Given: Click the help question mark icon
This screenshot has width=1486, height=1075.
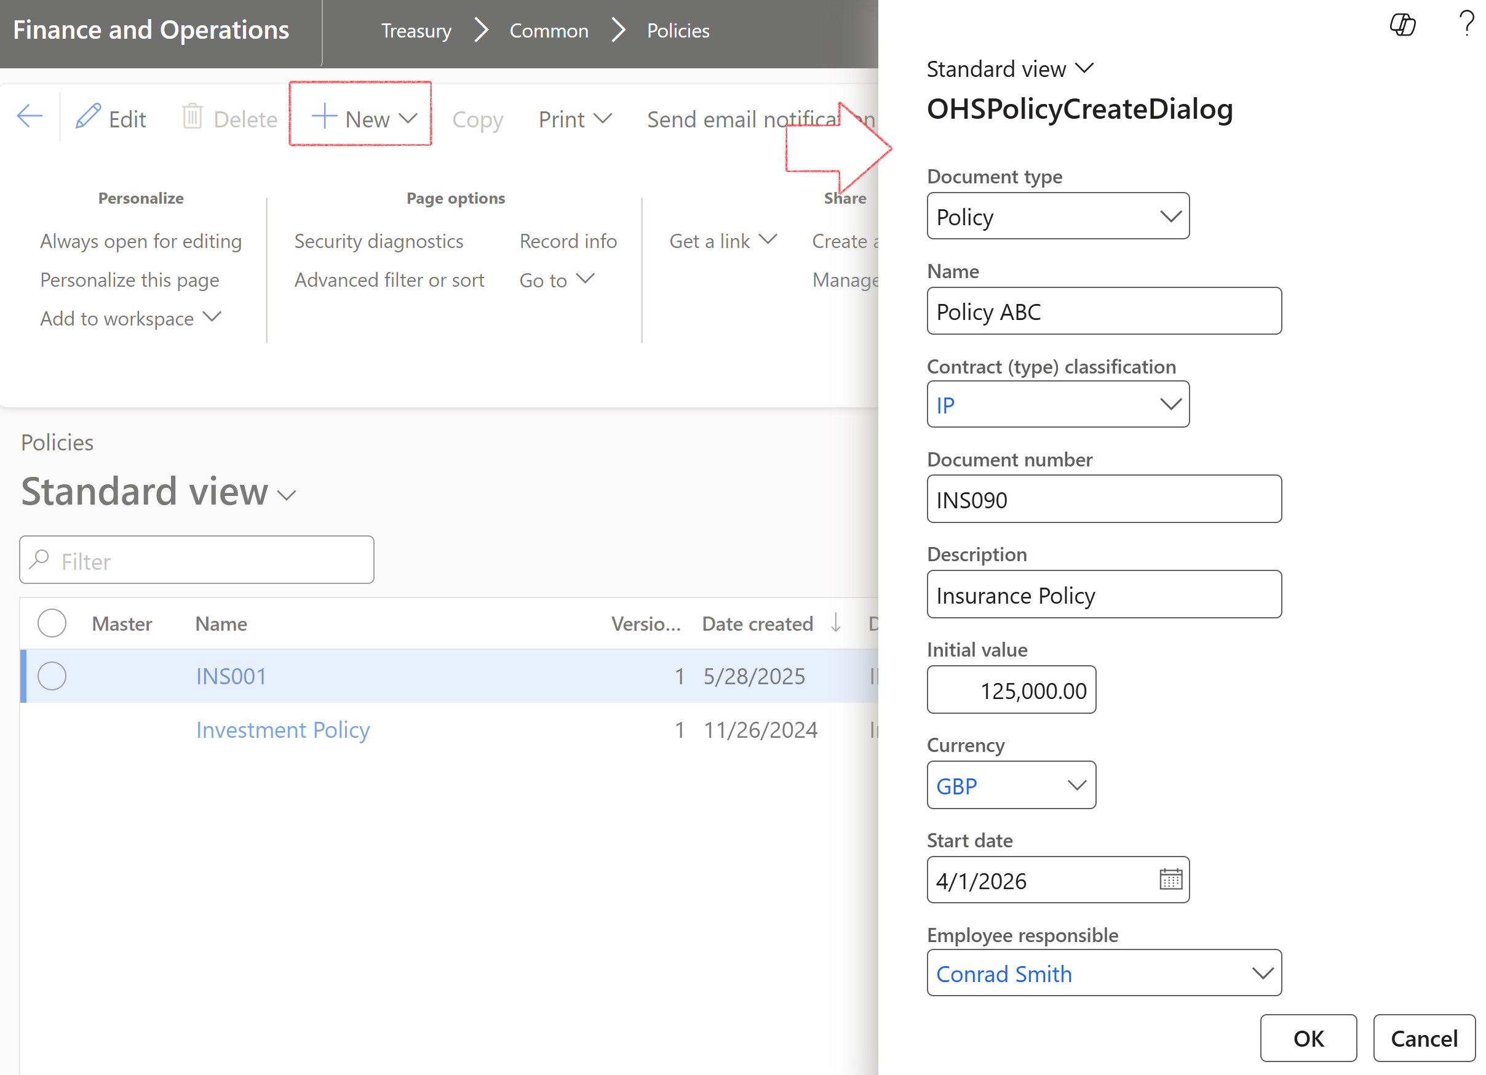Looking at the screenshot, I should (1466, 24).
